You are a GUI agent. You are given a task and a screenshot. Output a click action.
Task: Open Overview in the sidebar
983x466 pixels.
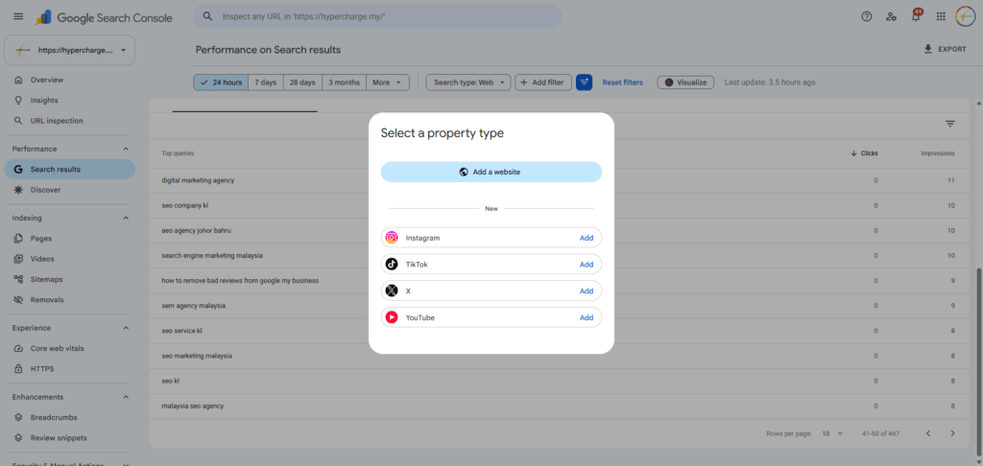click(69, 81)
